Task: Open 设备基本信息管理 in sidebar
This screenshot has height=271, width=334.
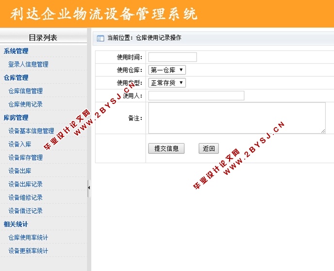Action: [x=31, y=131]
